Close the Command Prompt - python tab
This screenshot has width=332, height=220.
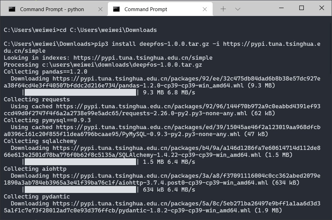[x=100, y=9]
